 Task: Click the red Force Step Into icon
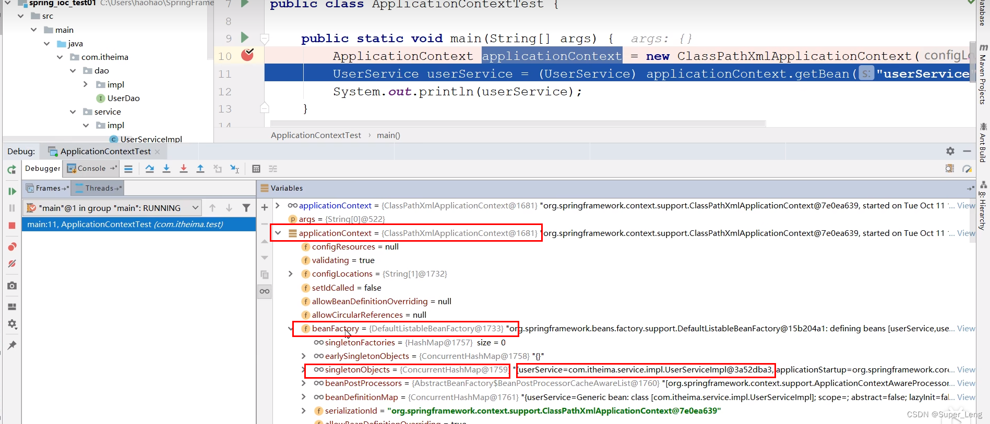(184, 169)
